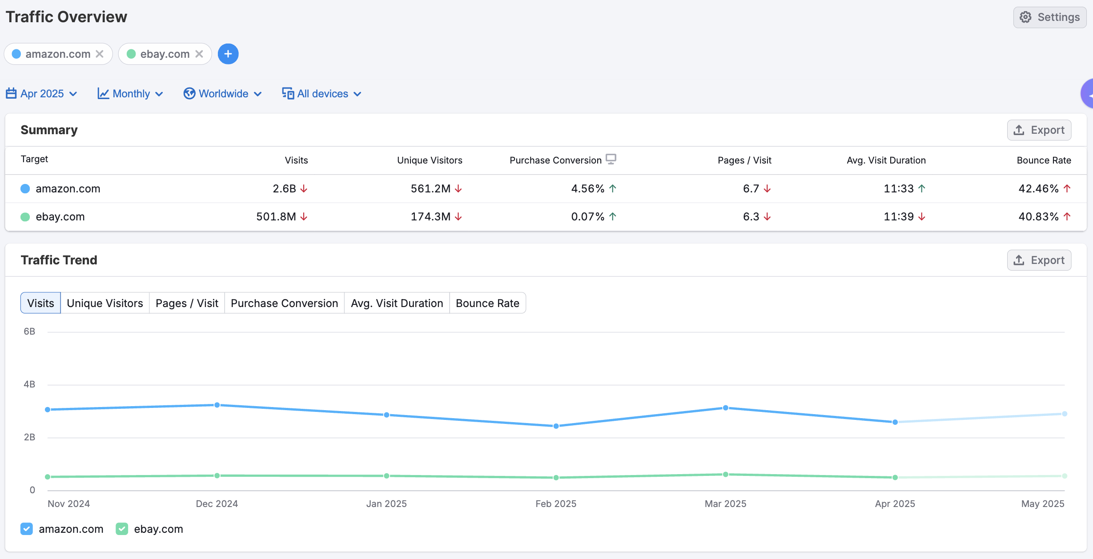Image resolution: width=1093 pixels, height=559 pixels.
Task: Click ebay.com Visits red down arrow
Action: pyautogui.click(x=304, y=216)
